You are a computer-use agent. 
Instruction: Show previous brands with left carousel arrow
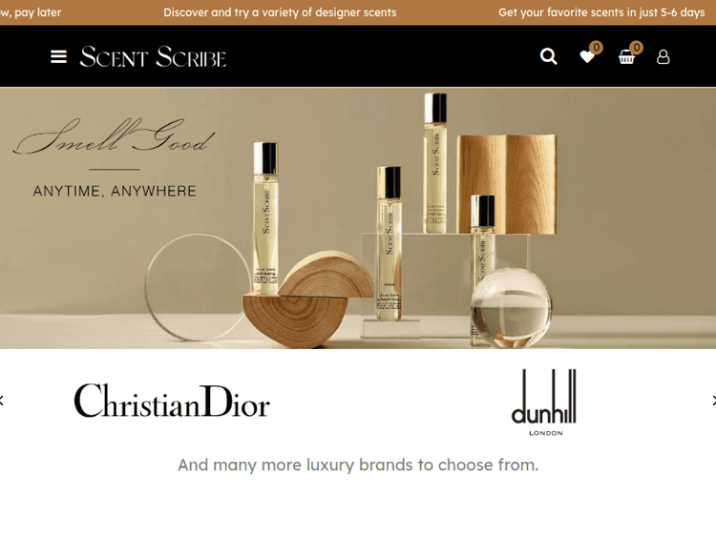(x=1, y=401)
